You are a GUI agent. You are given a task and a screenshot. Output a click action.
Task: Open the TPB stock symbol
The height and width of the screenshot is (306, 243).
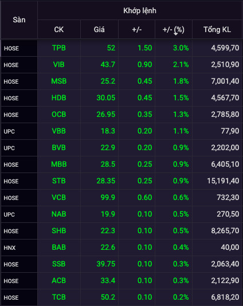[x=59, y=48]
